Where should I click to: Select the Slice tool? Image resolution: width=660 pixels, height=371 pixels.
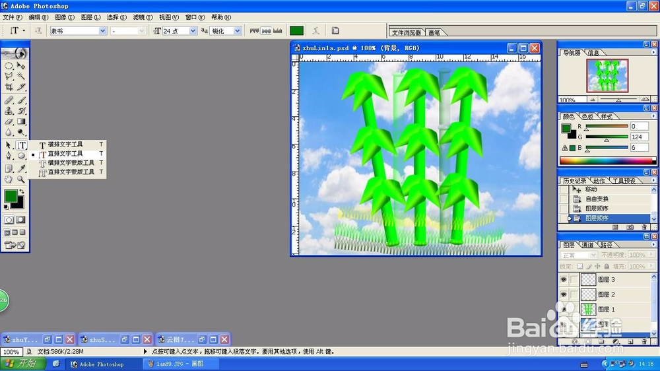21,86
